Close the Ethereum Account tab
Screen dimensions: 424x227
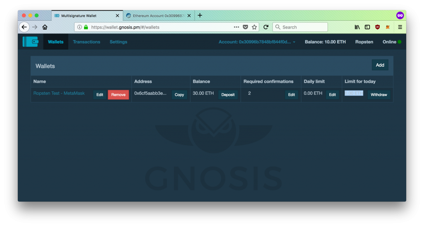(189, 16)
